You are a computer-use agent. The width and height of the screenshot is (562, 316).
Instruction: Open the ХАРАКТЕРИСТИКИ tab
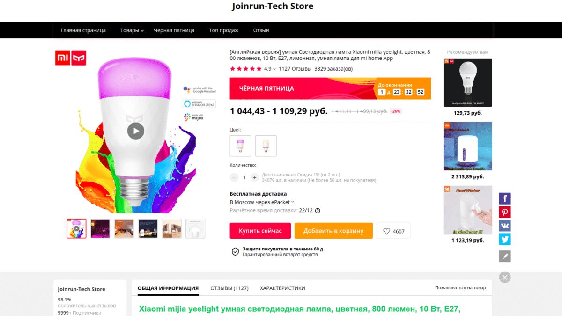[282, 288]
